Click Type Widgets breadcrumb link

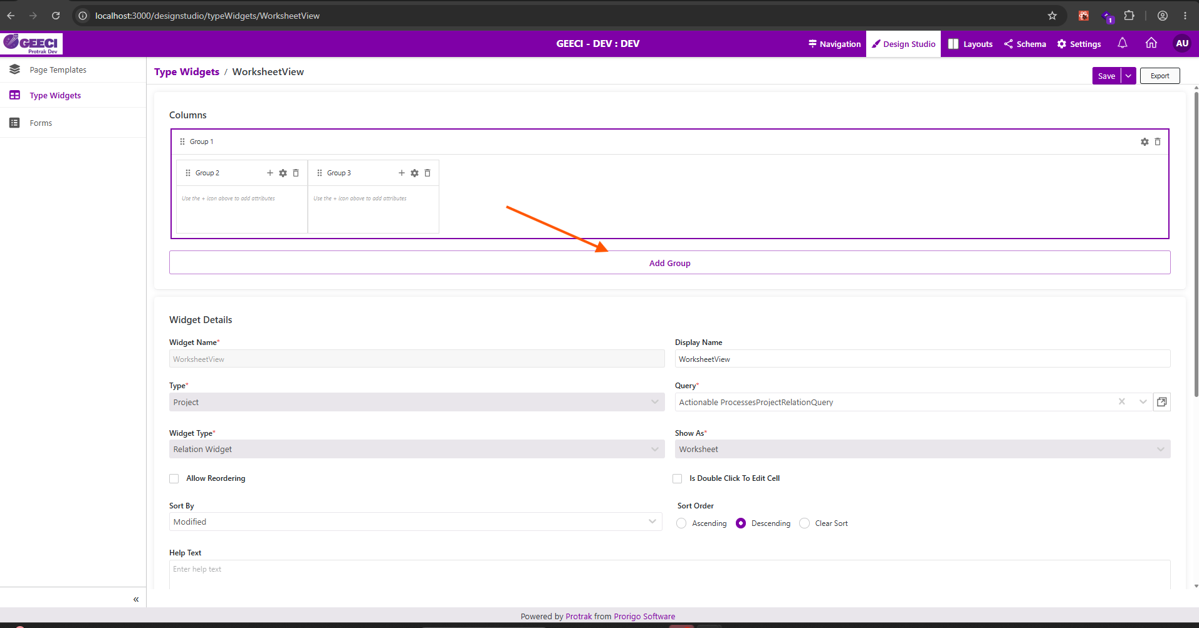pyautogui.click(x=187, y=72)
